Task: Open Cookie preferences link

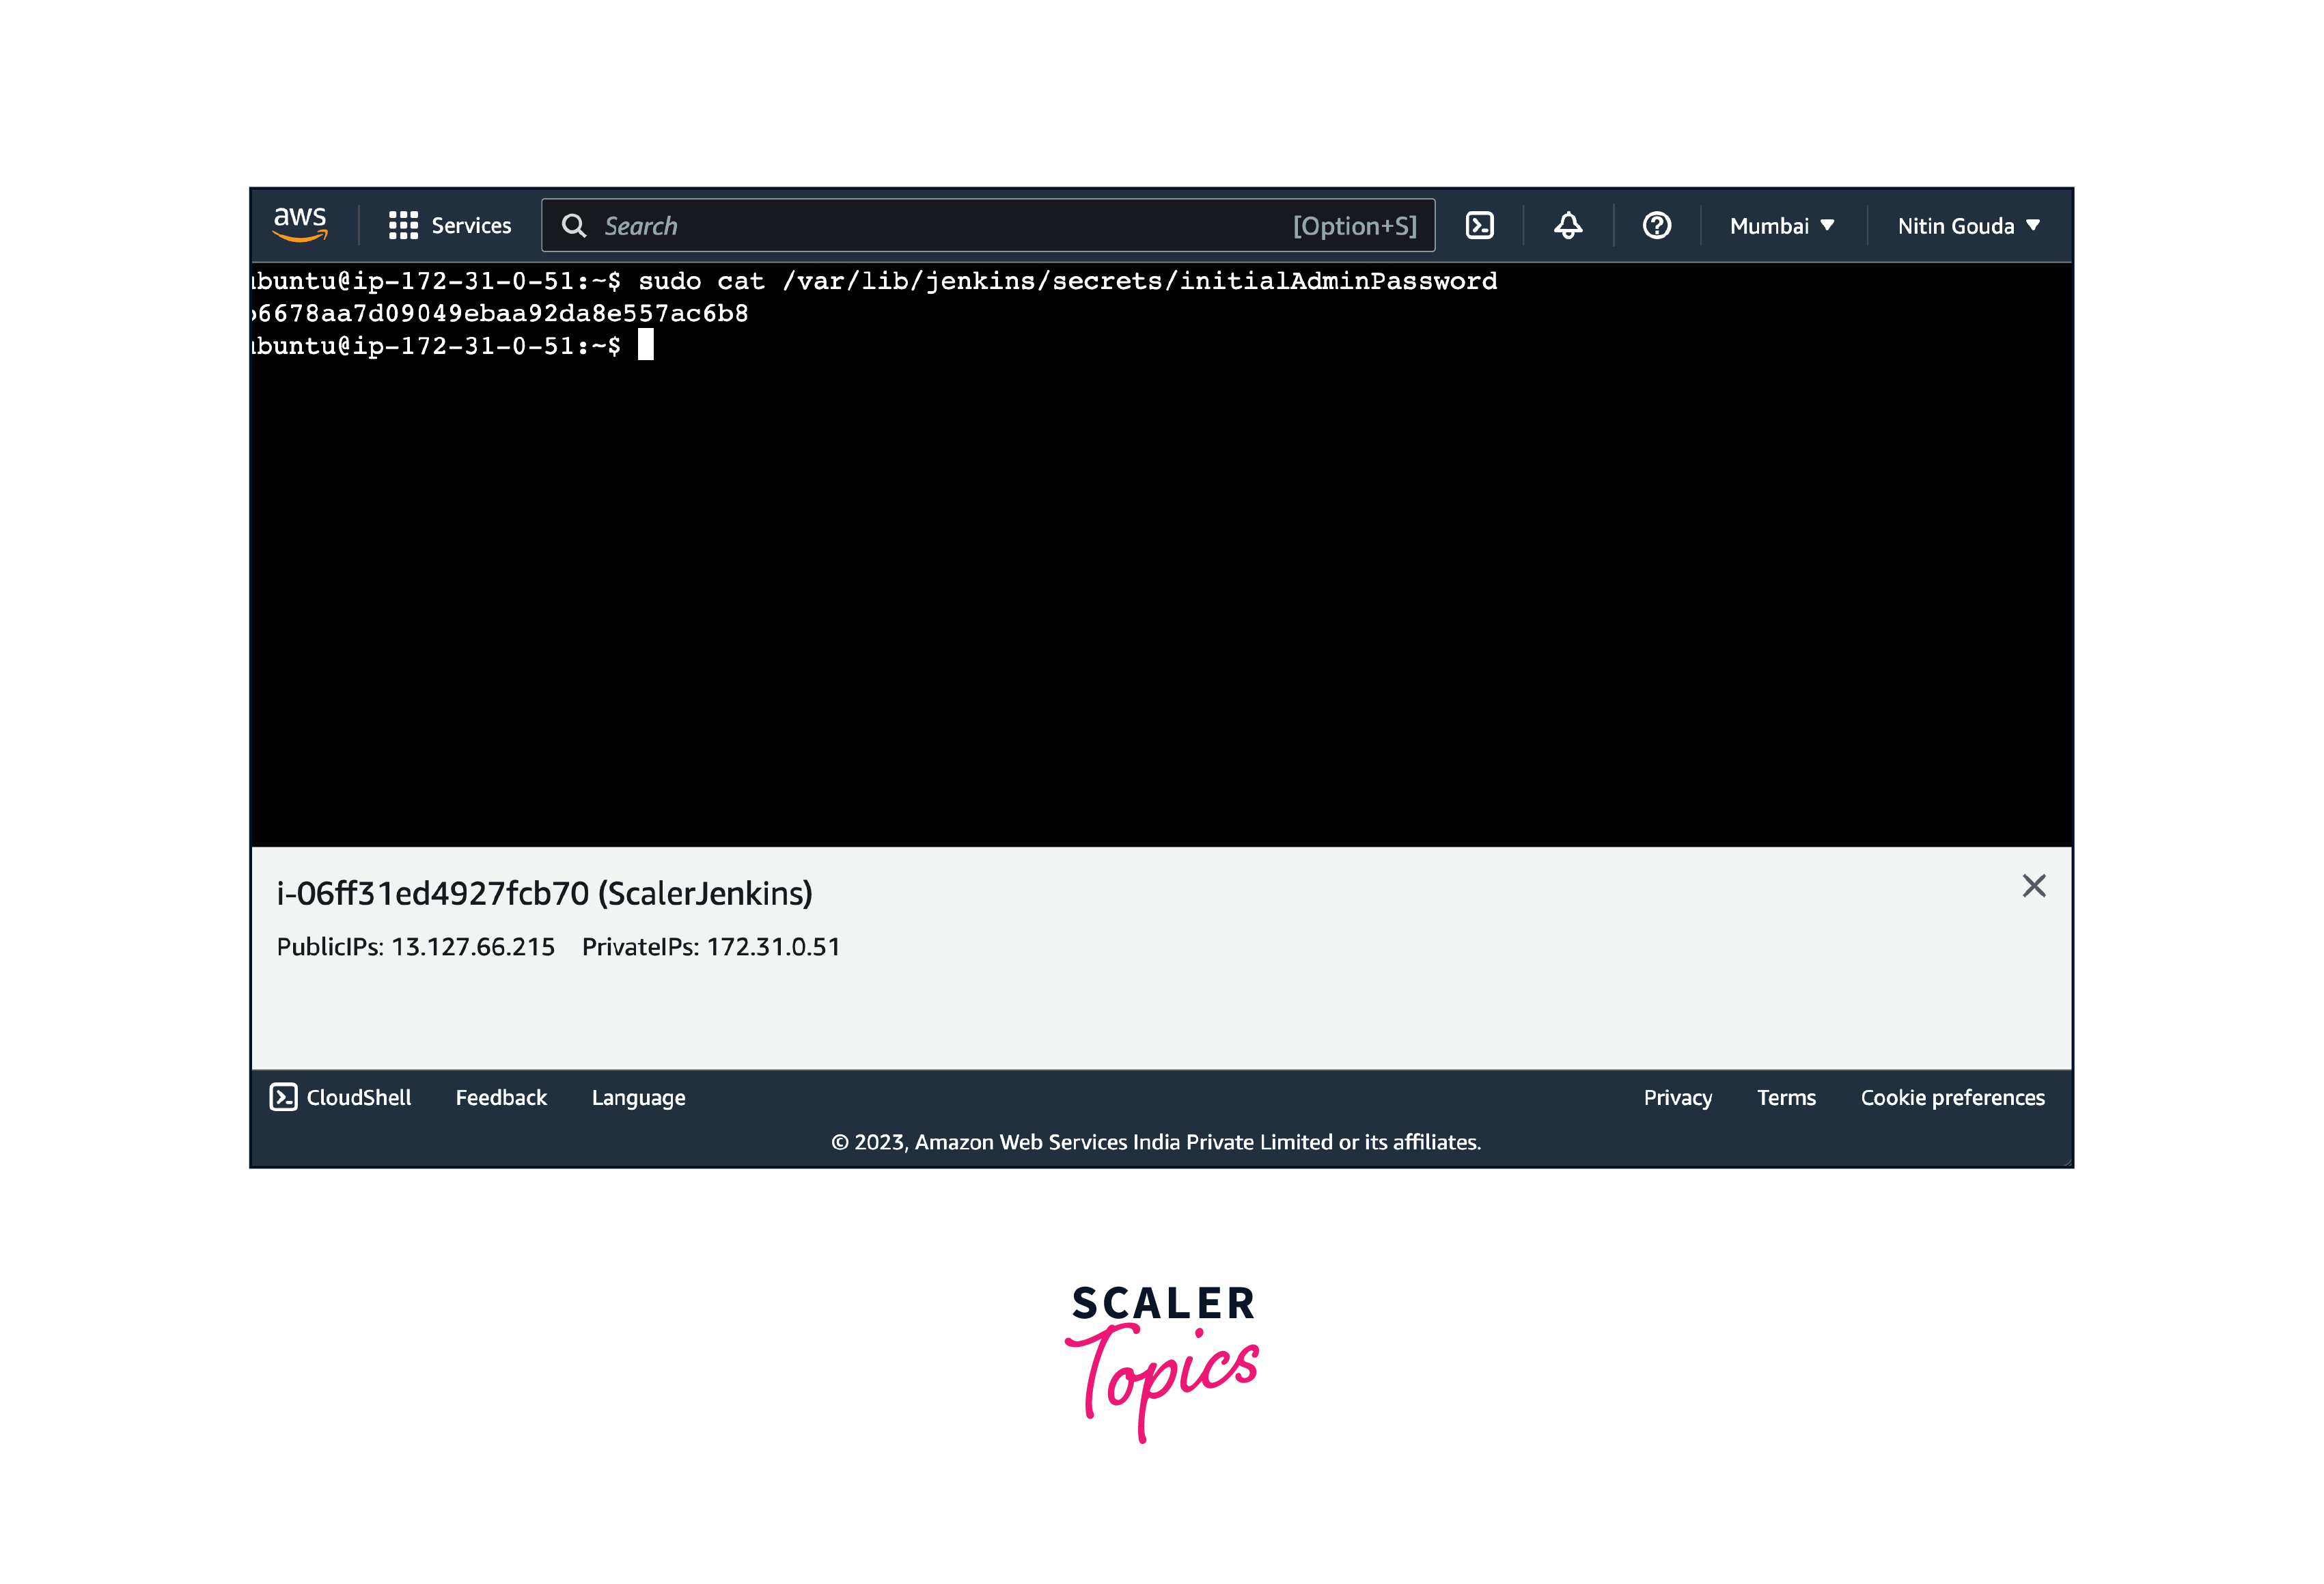Action: pyautogui.click(x=1952, y=1097)
